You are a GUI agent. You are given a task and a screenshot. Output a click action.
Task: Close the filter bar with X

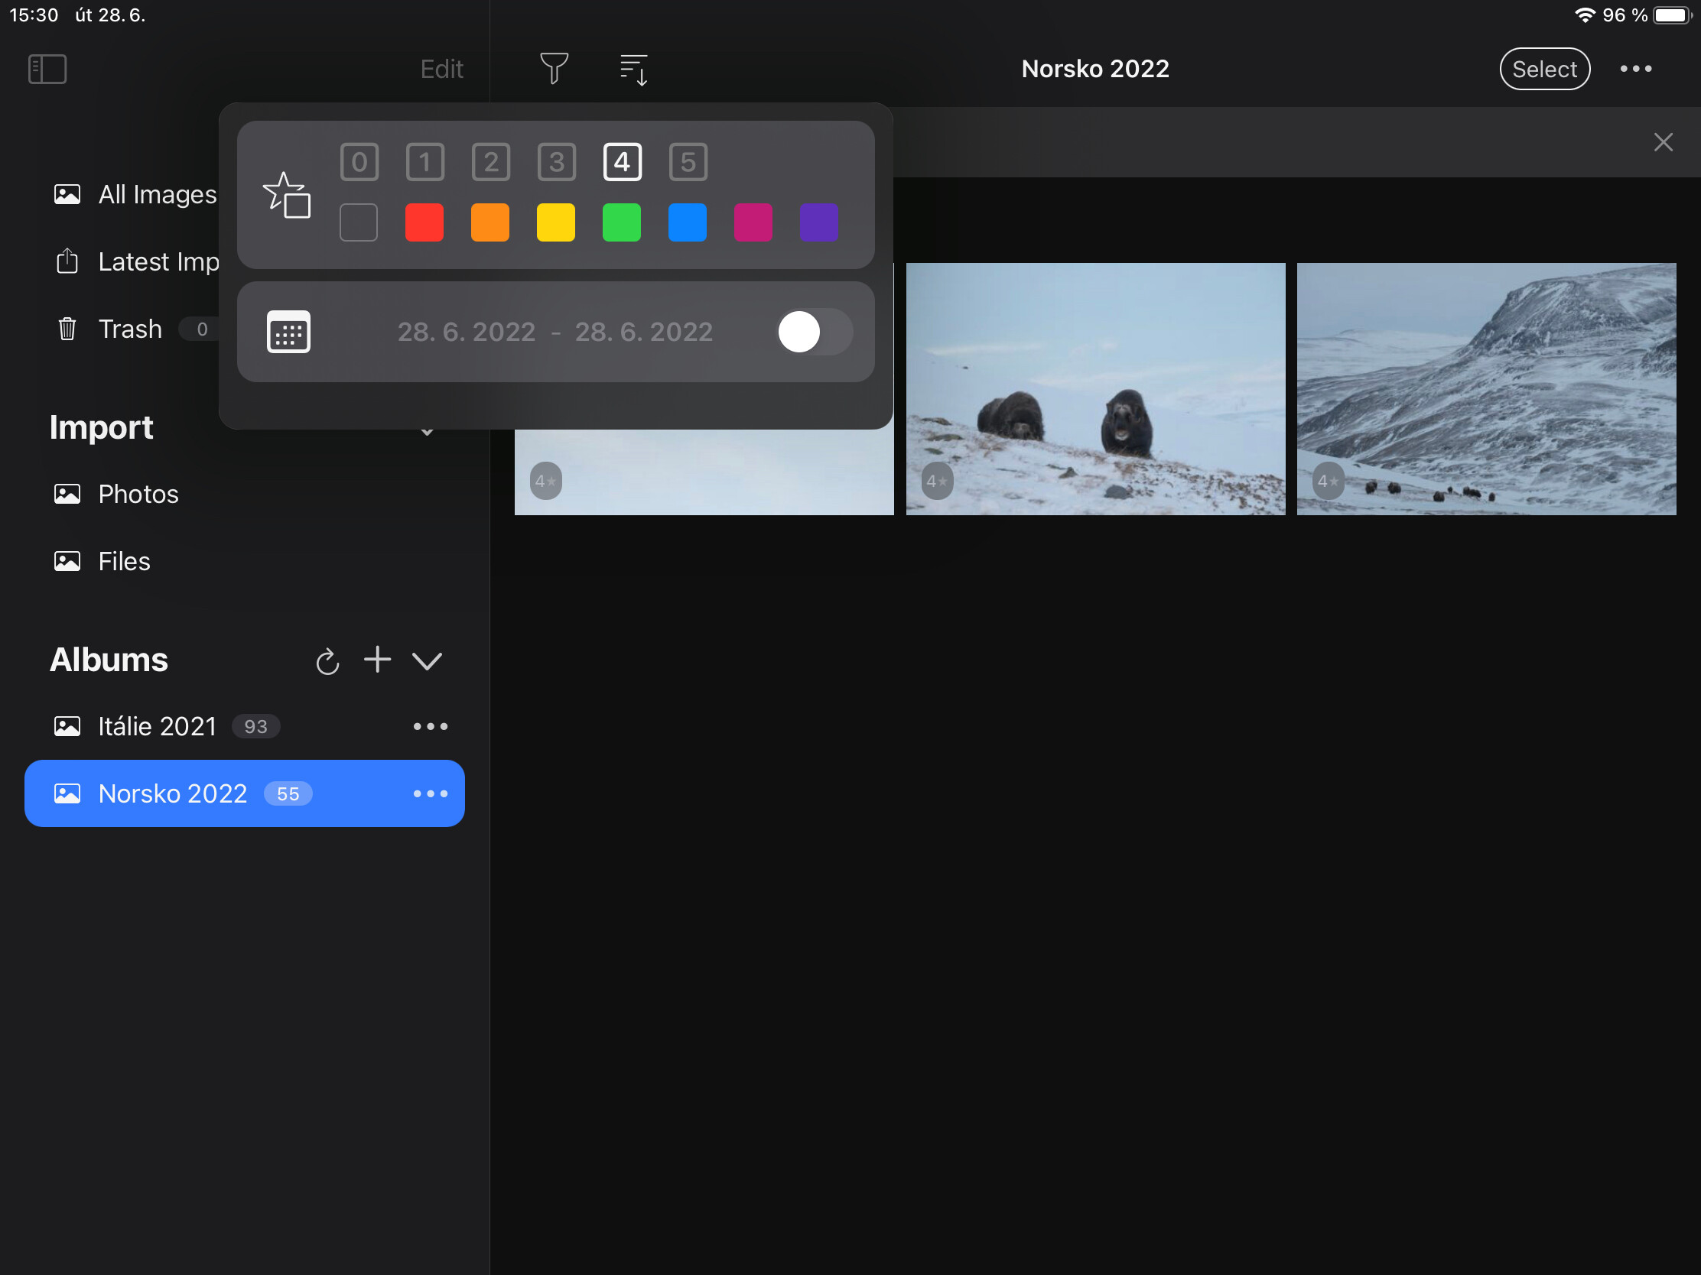[1663, 142]
